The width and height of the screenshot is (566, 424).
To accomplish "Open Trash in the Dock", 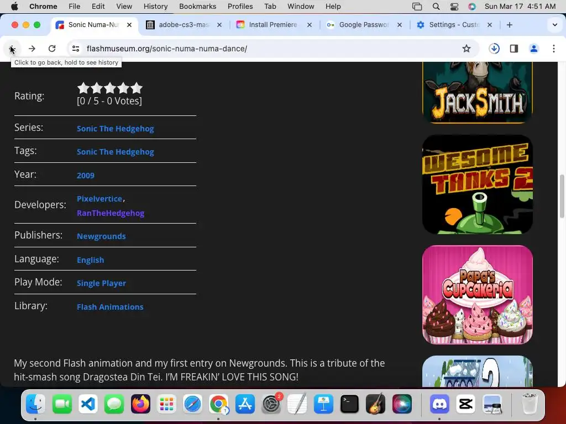I will [530, 404].
